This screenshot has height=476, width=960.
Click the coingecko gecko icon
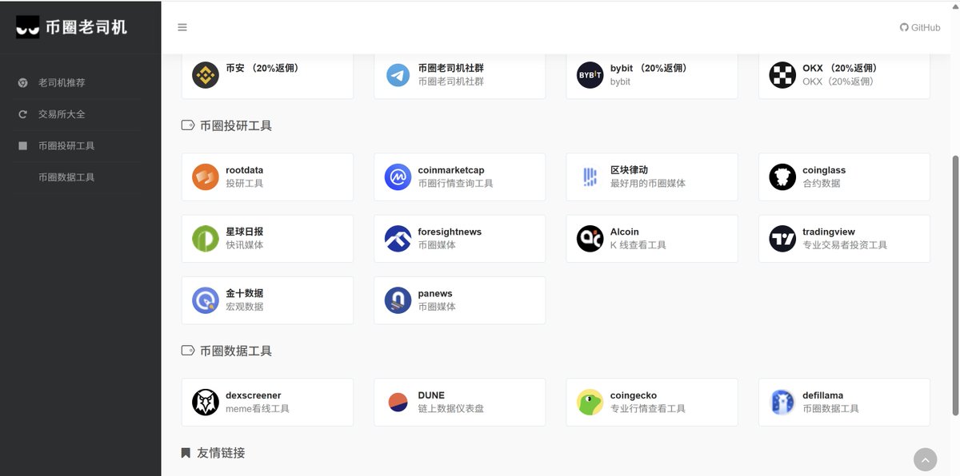(x=590, y=402)
